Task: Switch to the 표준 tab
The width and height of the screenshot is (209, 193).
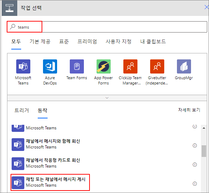Action: point(64,42)
